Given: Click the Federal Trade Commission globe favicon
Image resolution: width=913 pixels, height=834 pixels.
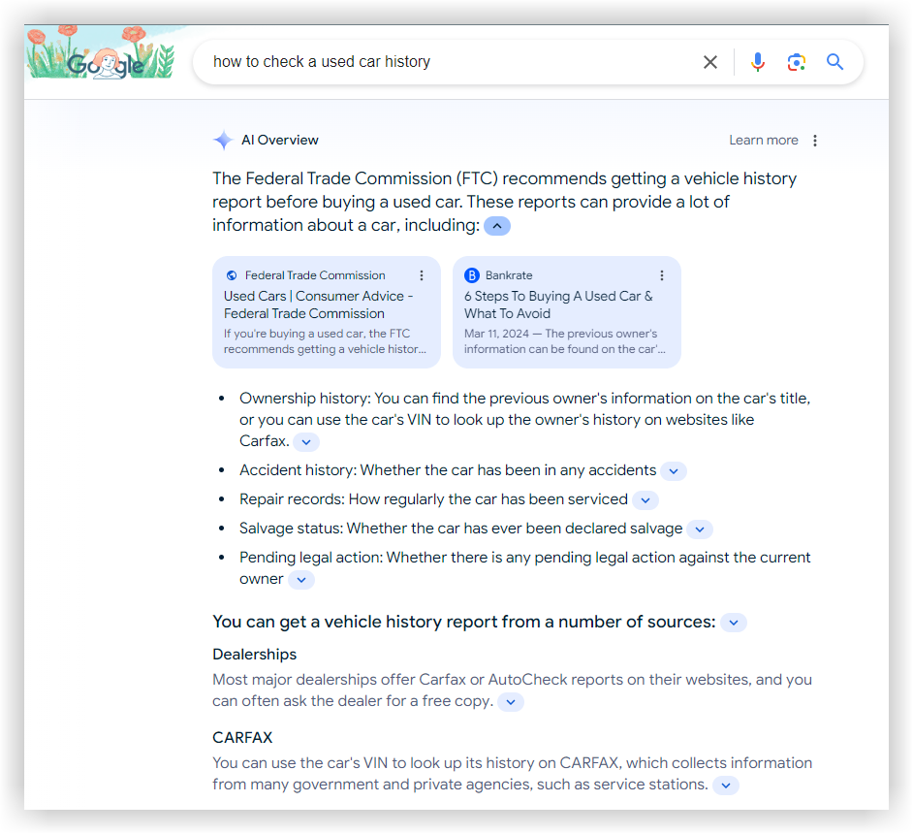Looking at the screenshot, I should click(232, 275).
